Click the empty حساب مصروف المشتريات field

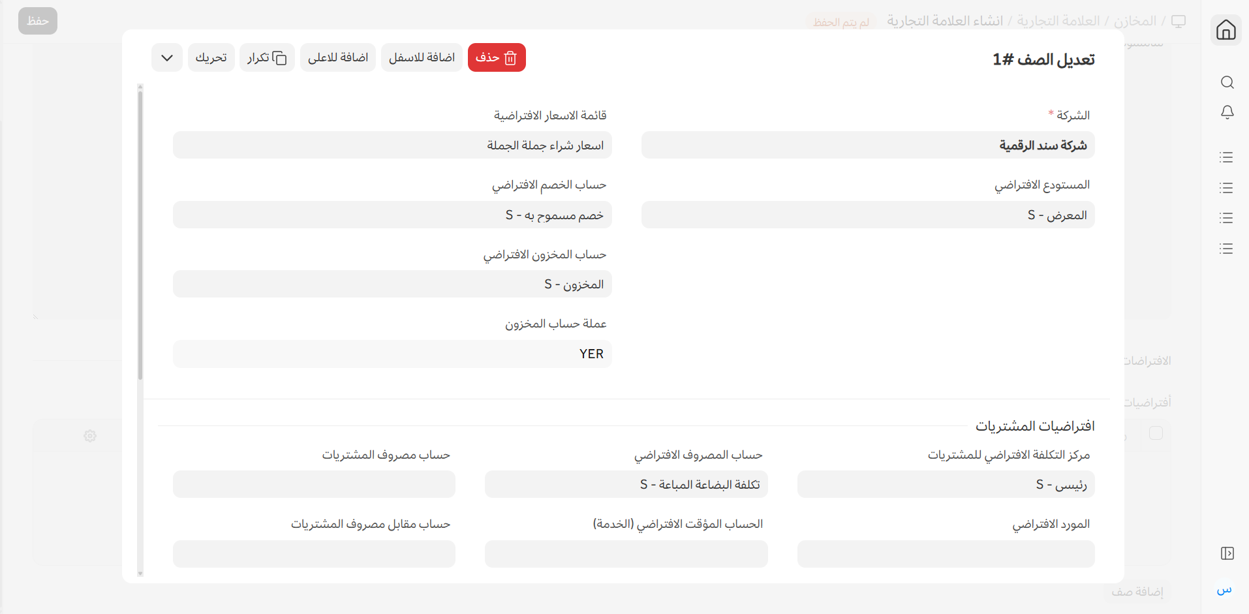[x=314, y=485]
